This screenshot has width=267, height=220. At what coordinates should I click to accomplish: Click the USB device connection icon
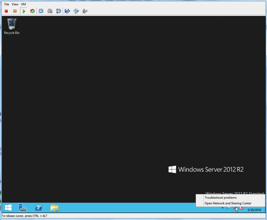pos(85,11)
